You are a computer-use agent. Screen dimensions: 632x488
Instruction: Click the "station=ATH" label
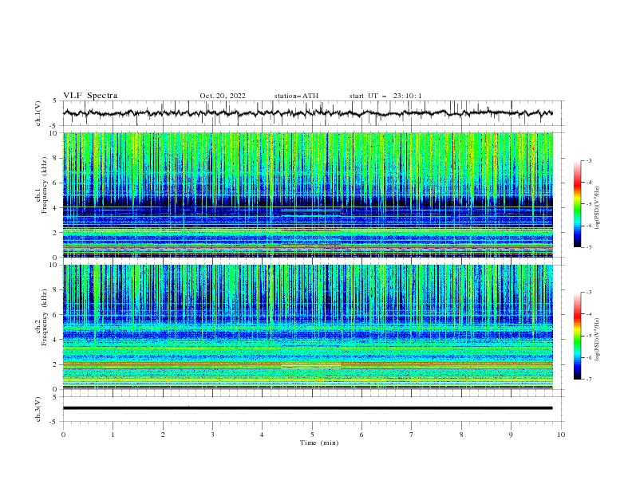coord(296,96)
